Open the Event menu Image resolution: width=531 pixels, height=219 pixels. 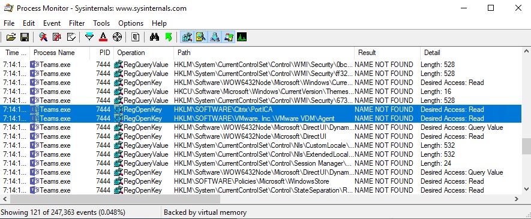pyautogui.click(x=52, y=23)
